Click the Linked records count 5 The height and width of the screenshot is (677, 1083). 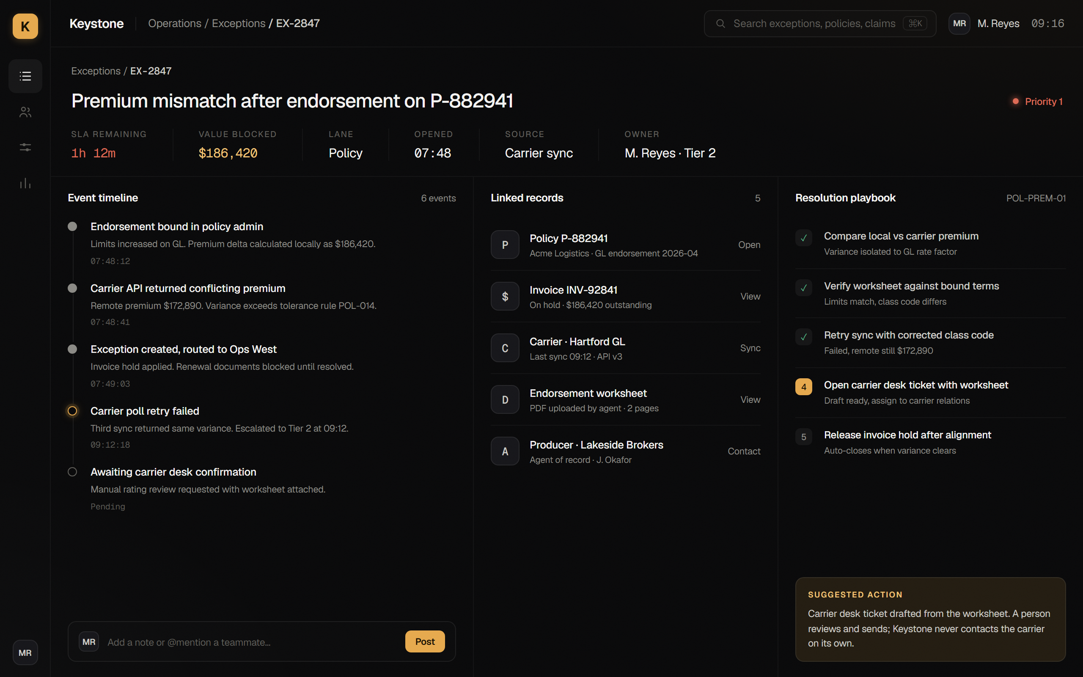tap(757, 198)
